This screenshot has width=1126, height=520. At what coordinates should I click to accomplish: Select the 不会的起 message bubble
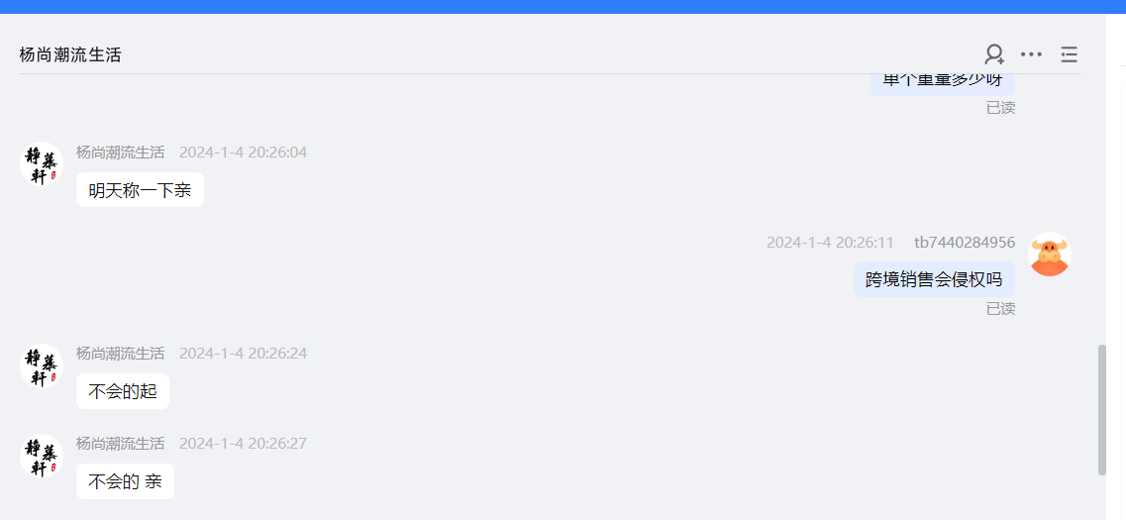(x=123, y=391)
